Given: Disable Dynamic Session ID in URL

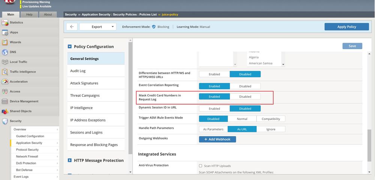Looking at the screenshot, I should tap(245, 108).
